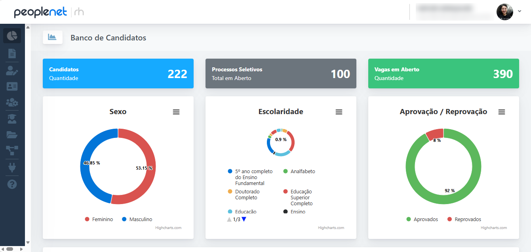
Task: Go to previous Escolaridade legend page arrow
Action: click(x=229, y=219)
